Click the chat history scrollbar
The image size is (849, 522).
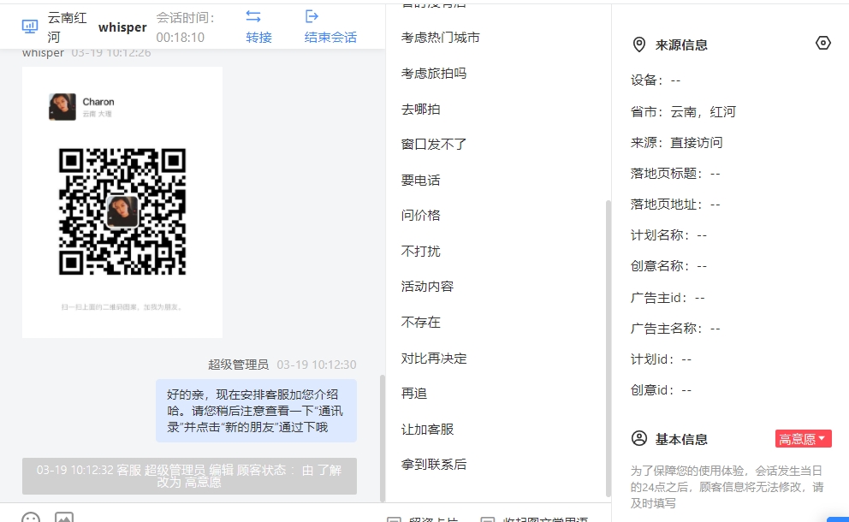(x=383, y=438)
